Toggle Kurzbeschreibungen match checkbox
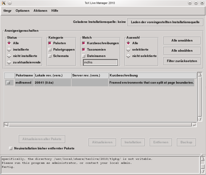Viewport: 206px width, 175px height. pos(84,43)
